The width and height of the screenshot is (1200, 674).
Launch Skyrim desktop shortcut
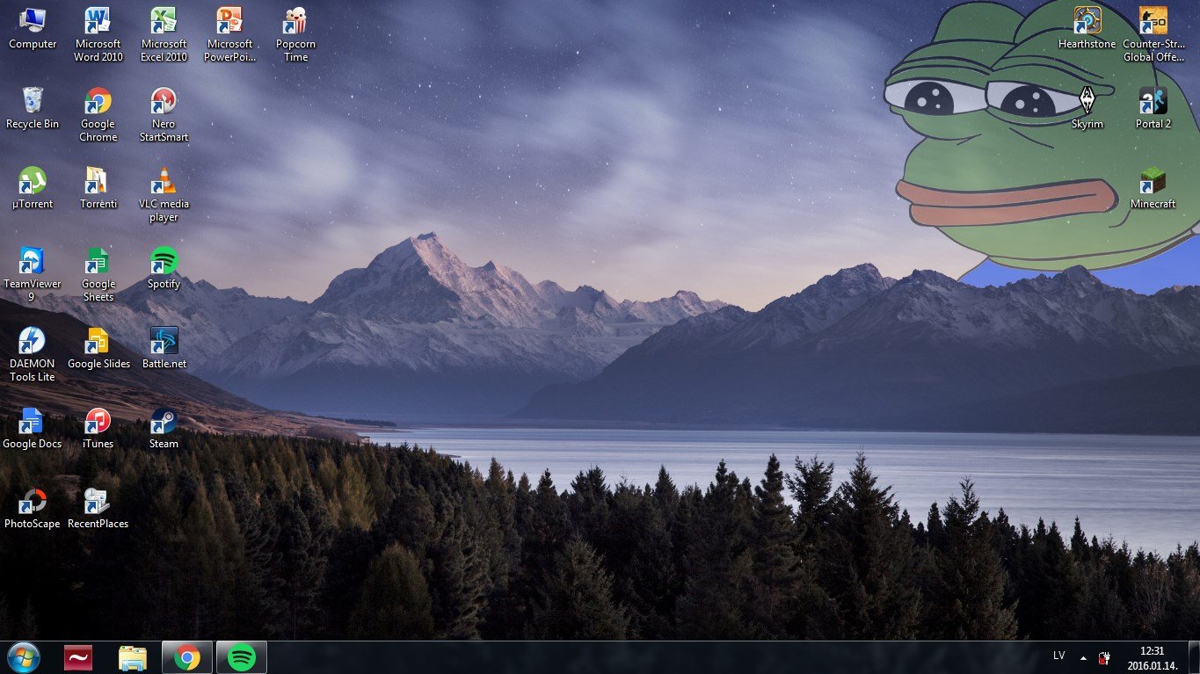[x=1087, y=108]
